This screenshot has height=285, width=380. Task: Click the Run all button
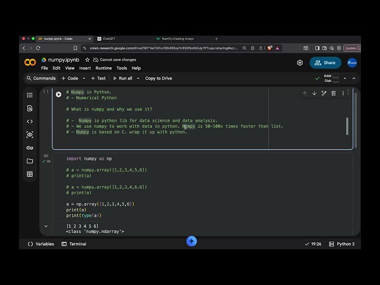tap(123, 78)
